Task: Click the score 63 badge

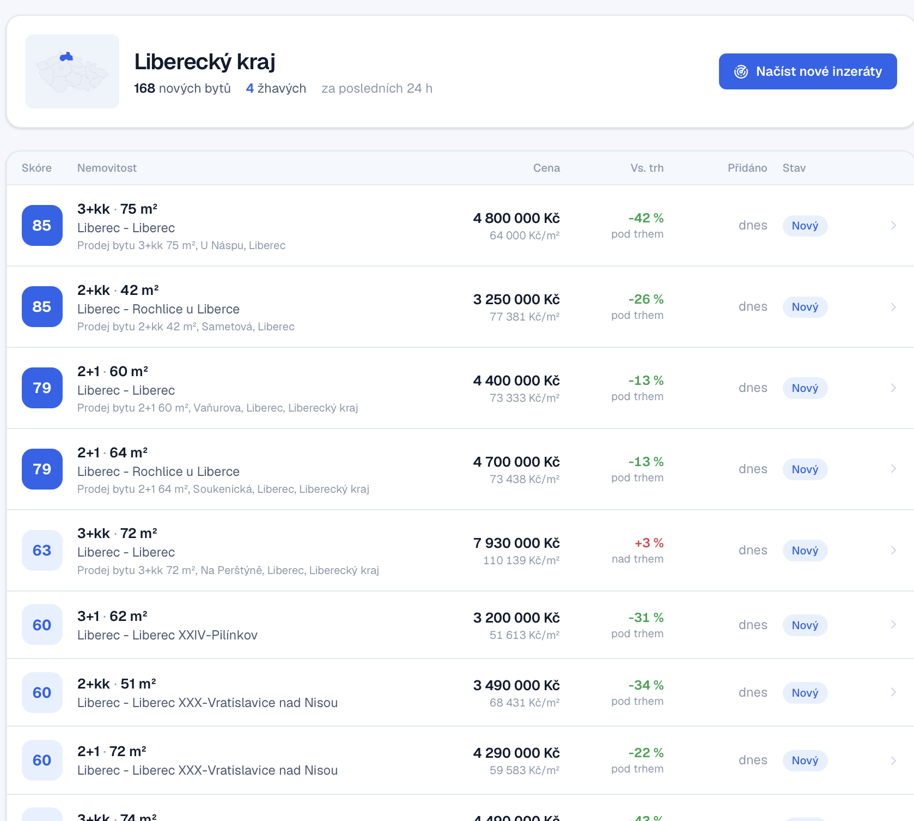Action: pyautogui.click(x=42, y=550)
